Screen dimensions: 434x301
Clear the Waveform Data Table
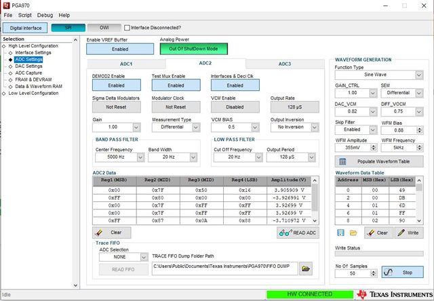378,233
